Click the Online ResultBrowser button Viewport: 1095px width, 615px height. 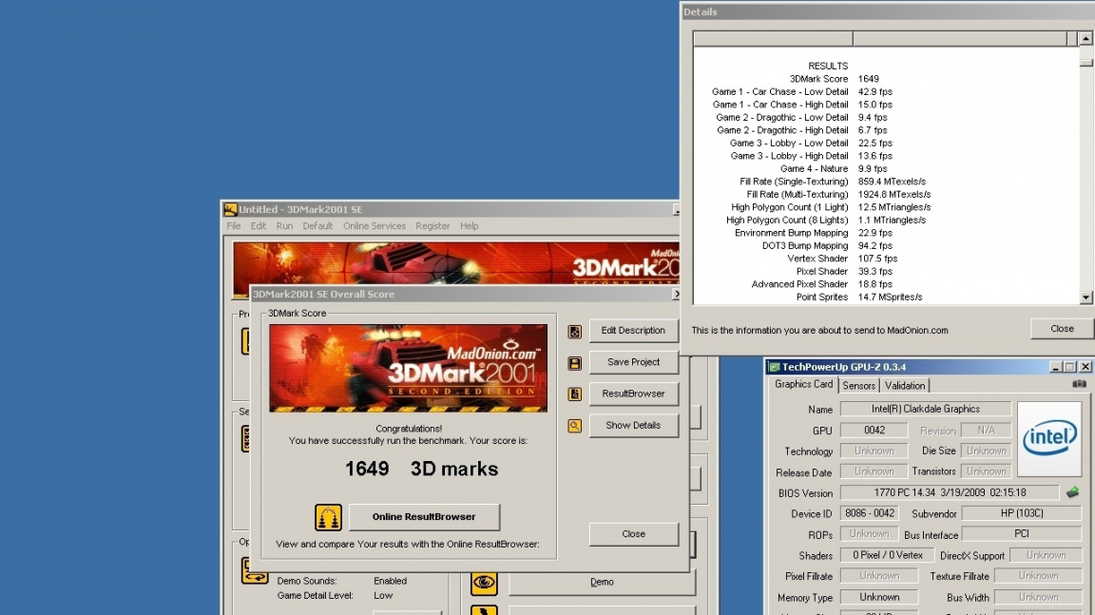point(424,517)
